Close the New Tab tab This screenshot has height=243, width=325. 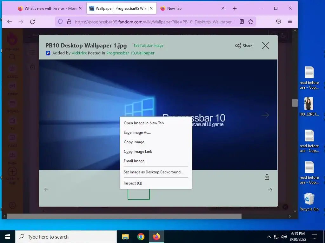(x=222, y=8)
